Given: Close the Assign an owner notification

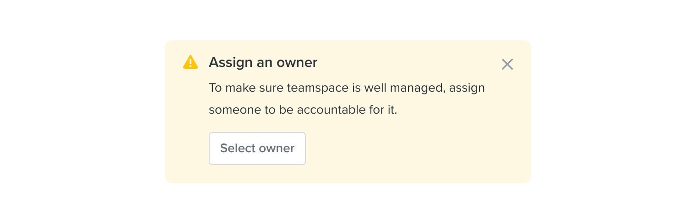Looking at the screenshot, I should 507,64.
